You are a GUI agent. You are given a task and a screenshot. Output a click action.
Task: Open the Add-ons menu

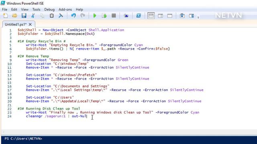tap(65, 10)
